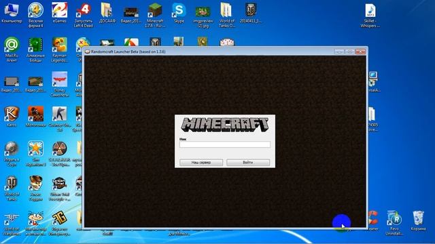
Task: Launch the Масяня game shortcut
Action: tap(35, 224)
